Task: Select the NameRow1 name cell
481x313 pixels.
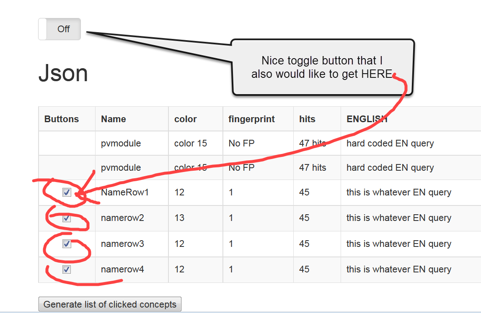Action: [x=125, y=192]
